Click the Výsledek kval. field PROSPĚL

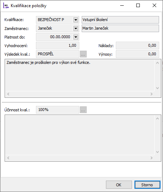[57, 54]
